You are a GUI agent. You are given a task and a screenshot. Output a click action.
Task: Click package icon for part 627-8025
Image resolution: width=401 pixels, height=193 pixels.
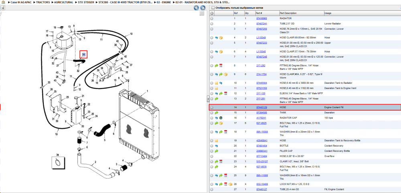point(221,123)
